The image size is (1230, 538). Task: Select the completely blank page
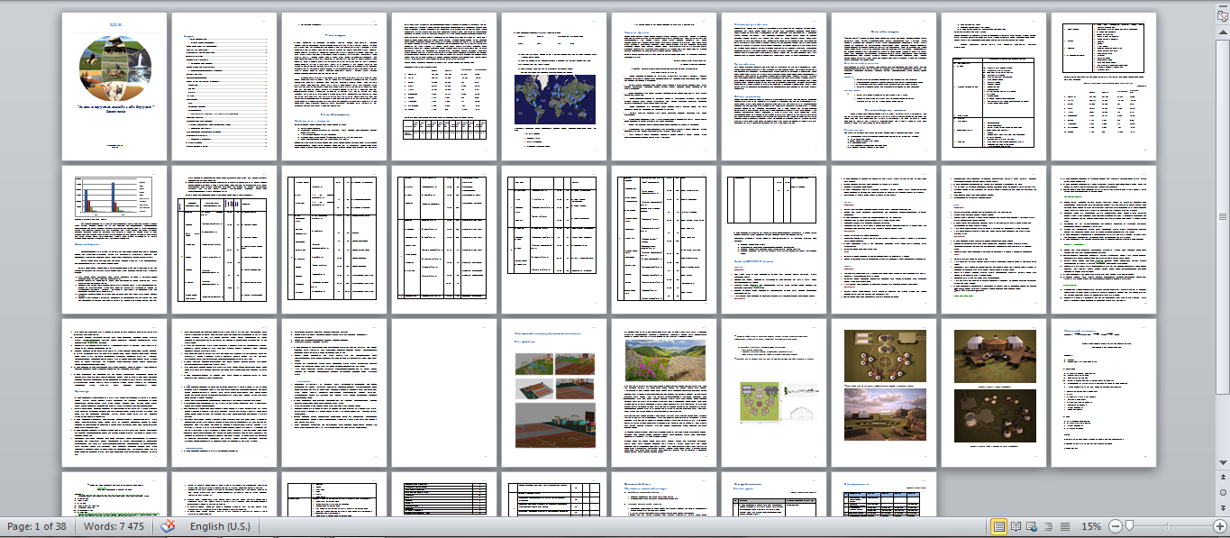[x=444, y=392]
